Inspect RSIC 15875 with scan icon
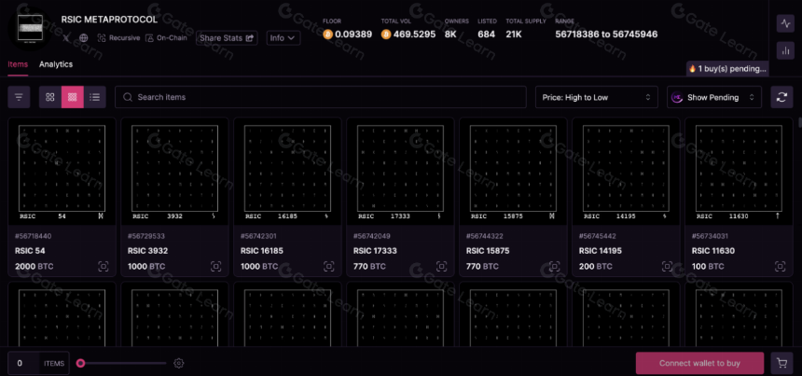 coord(555,267)
